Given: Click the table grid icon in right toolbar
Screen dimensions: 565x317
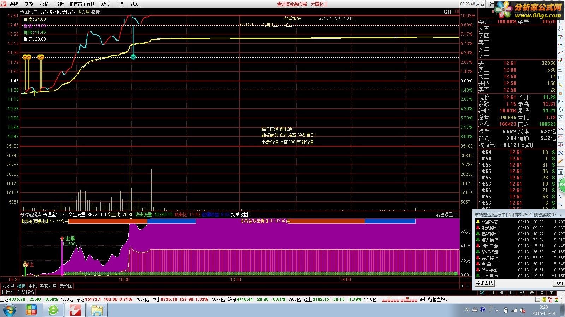Looking at the screenshot, I should [x=560, y=45].
